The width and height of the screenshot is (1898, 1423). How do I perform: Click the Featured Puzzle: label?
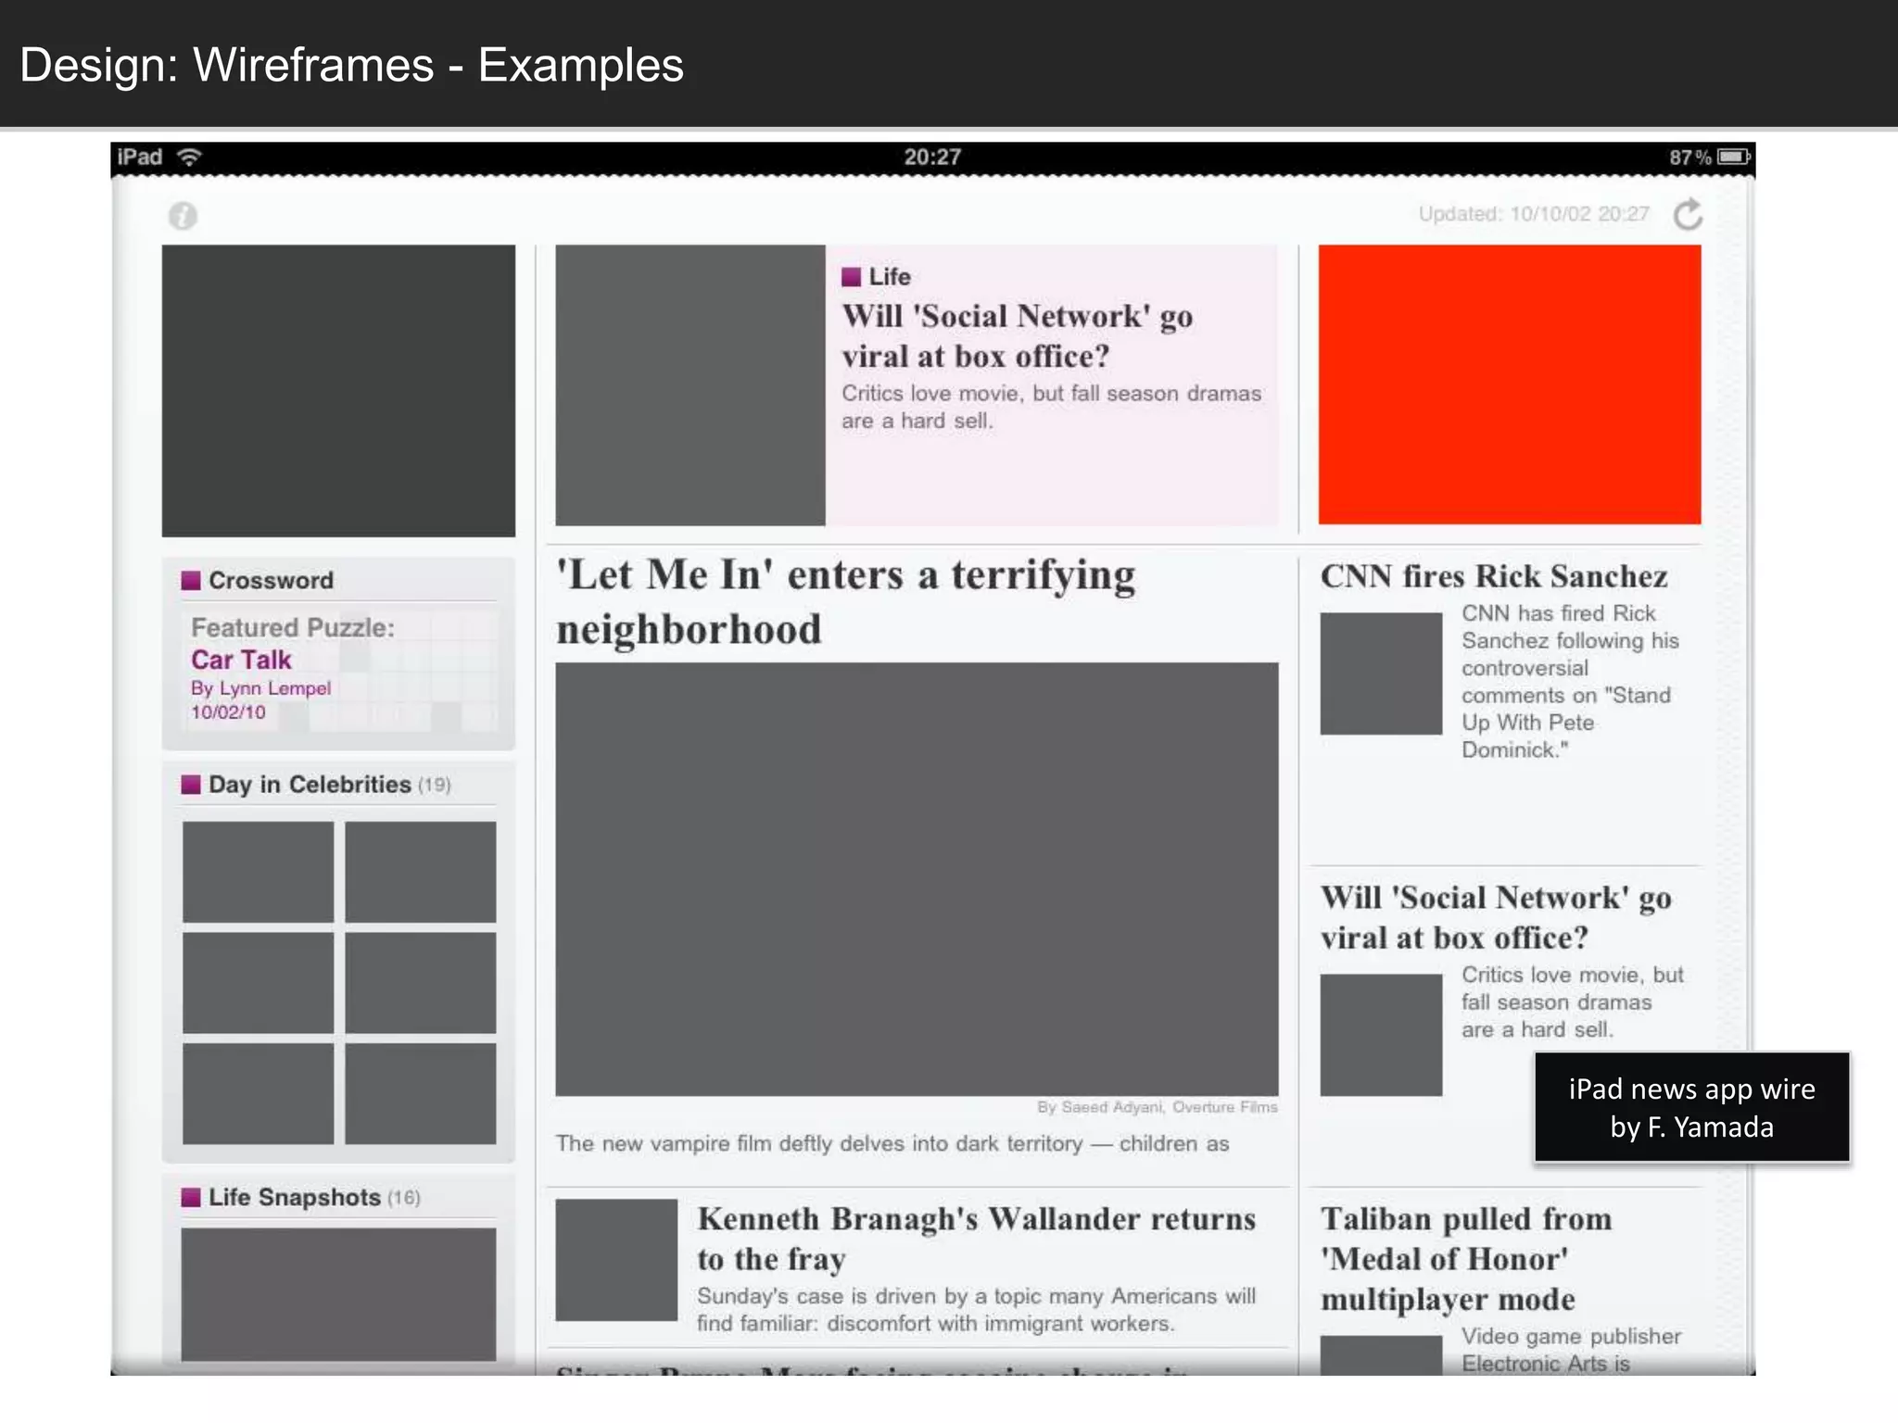tap(293, 628)
